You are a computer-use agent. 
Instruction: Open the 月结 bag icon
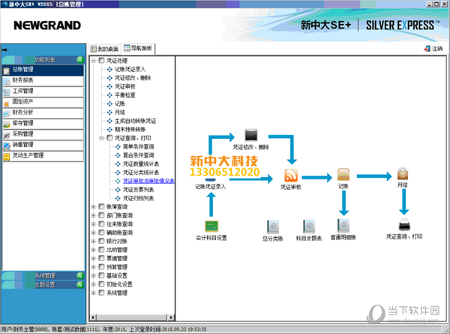point(403,173)
